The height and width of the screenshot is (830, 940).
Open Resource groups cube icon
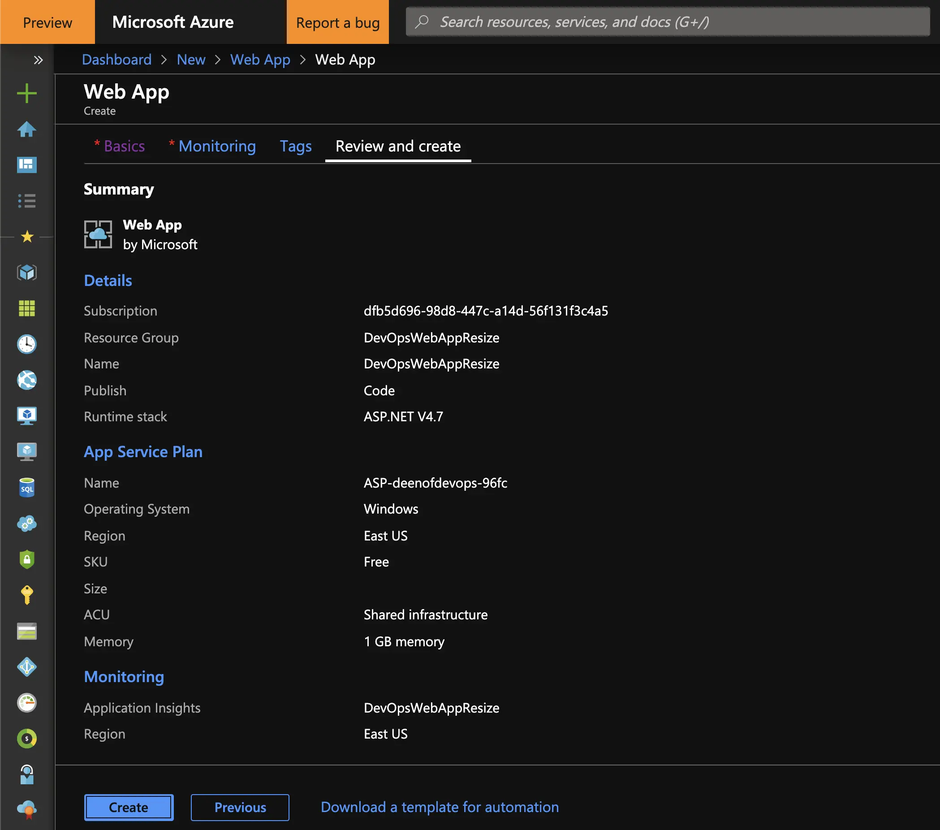coord(27,272)
